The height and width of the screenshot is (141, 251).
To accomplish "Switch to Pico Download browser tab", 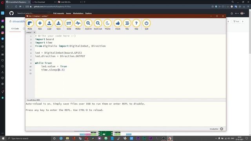I will [x=40, y=2].
